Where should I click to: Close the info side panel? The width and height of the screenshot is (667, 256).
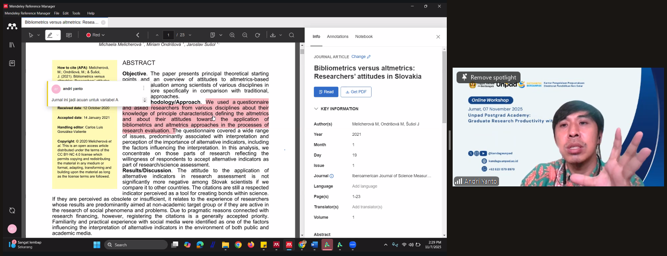438,37
